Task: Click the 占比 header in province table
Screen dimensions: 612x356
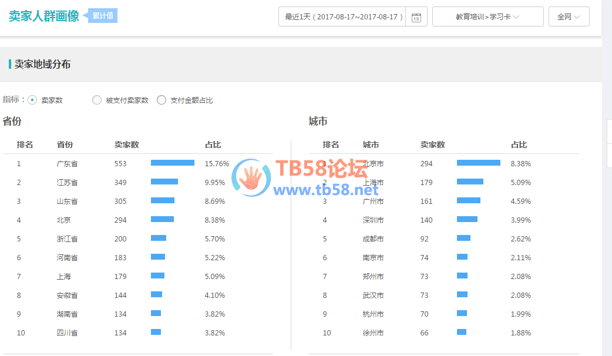Action: 213,145
